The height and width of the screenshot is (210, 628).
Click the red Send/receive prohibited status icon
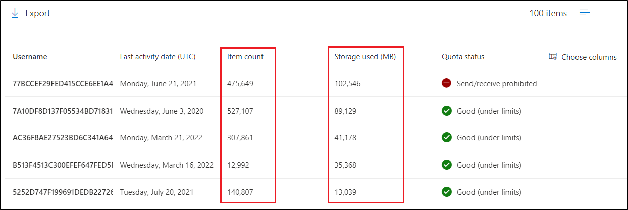point(446,84)
